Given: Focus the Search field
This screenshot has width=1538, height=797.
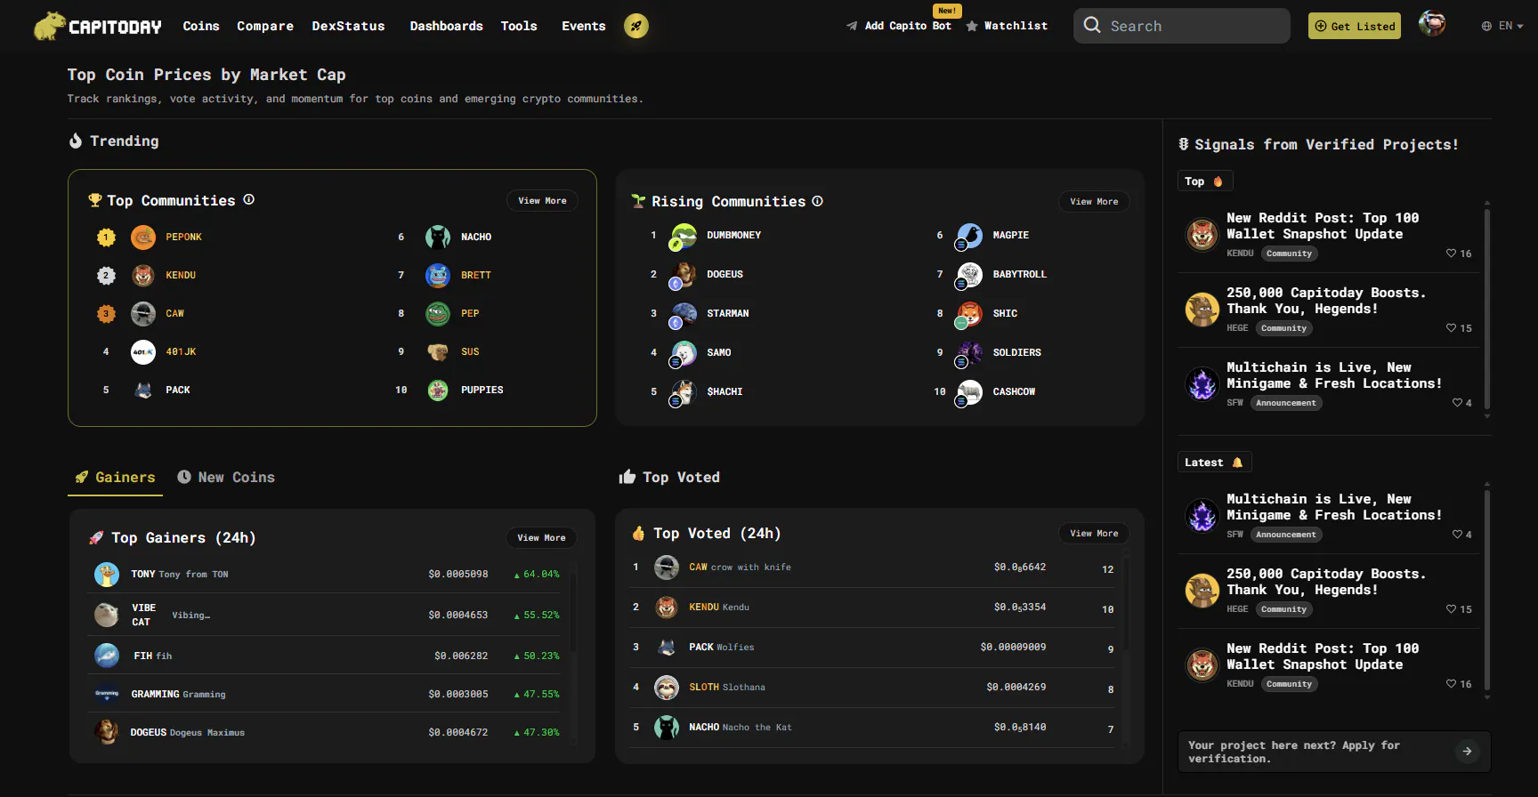Looking at the screenshot, I should (x=1182, y=26).
